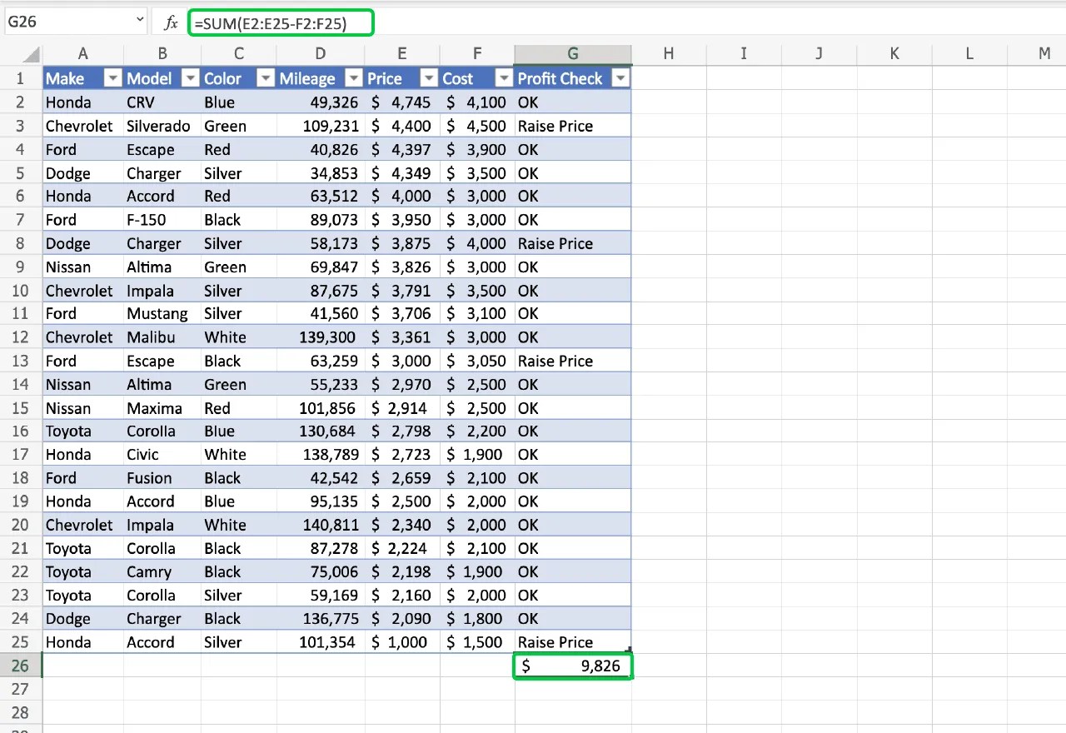Open the Profit Check column filter icon
The height and width of the screenshot is (733, 1066).
click(620, 77)
